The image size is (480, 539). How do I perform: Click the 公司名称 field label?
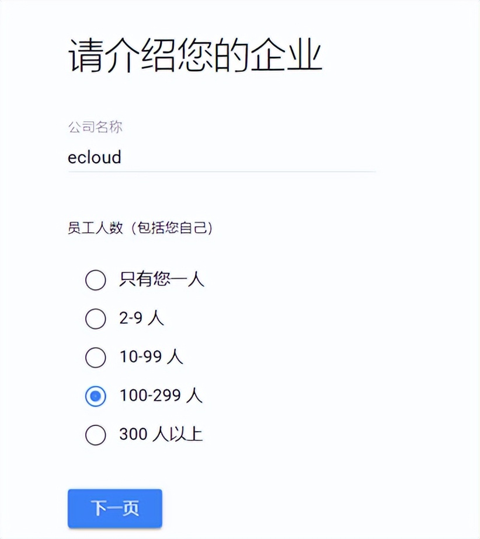[x=95, y=127]
